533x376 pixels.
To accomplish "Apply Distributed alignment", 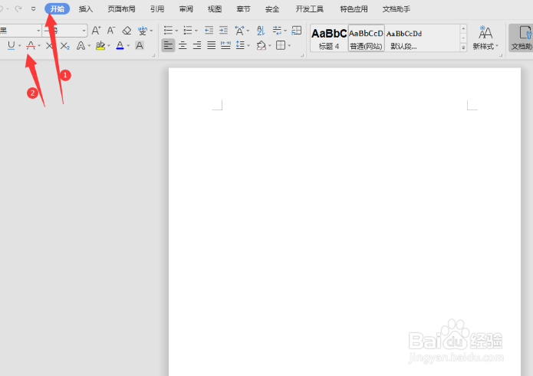I will (225, 45).
